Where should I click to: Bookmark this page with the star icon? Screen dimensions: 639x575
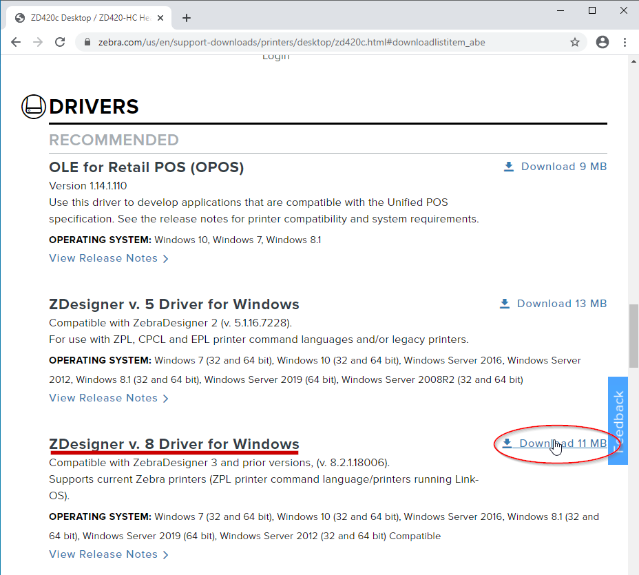tap(574, 42)
